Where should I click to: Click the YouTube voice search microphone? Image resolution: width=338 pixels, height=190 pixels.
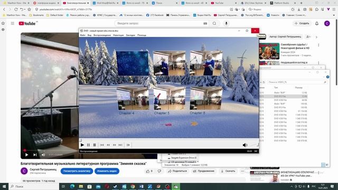click(x=226, y=23)
